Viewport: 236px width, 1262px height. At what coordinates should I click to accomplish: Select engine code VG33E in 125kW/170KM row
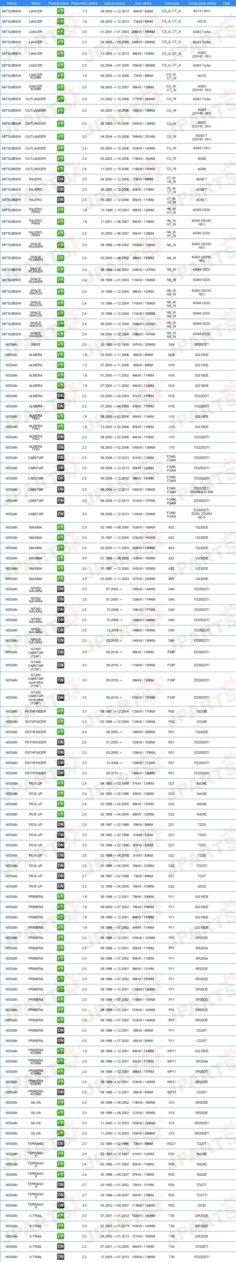pos(202,711)
